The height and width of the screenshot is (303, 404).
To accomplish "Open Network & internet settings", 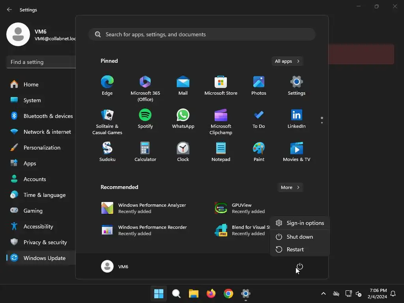I will point(41,132).
